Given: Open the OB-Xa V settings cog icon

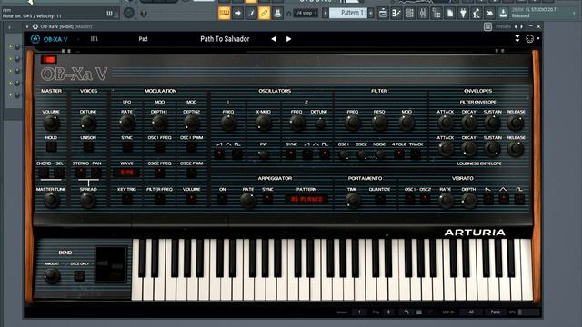Looking at the screenshot, I should (x=530, y=38).
